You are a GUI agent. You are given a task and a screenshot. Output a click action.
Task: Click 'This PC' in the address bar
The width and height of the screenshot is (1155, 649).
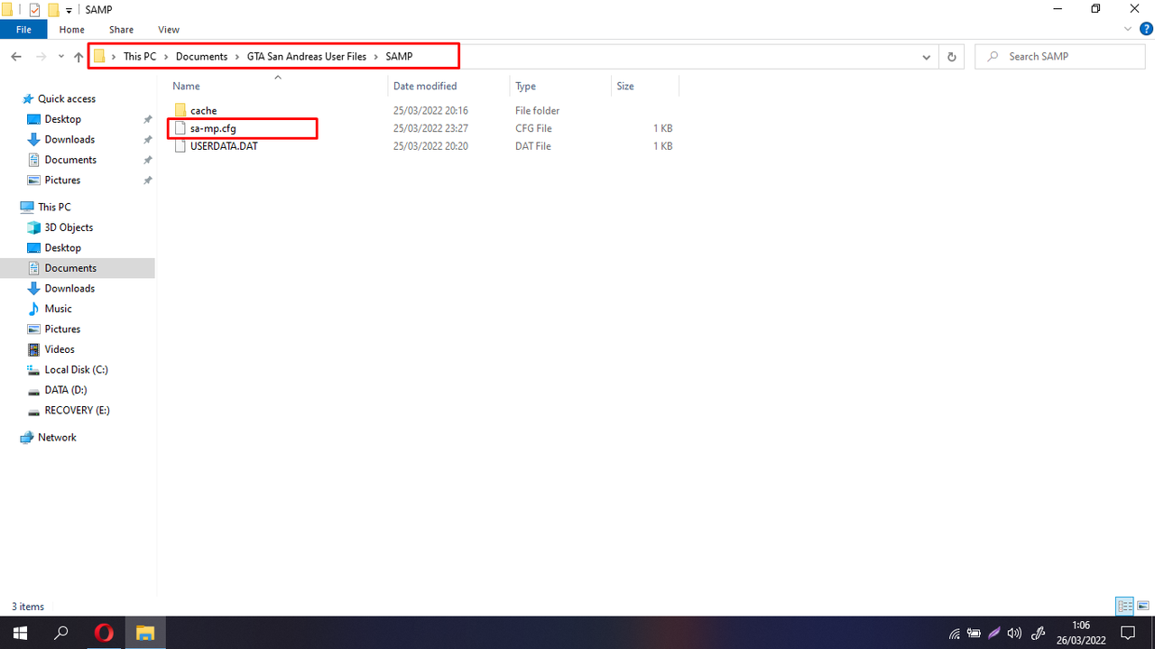pos(140,56)
